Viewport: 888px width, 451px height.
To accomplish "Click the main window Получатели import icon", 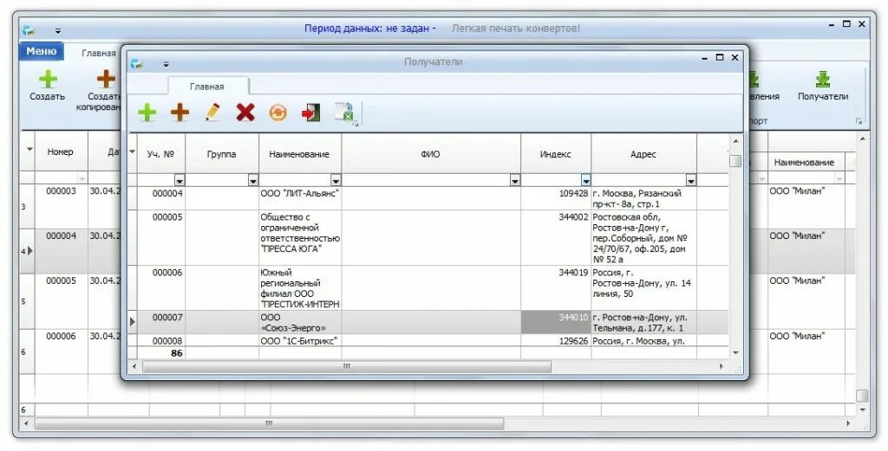I will tap(822, 79).
